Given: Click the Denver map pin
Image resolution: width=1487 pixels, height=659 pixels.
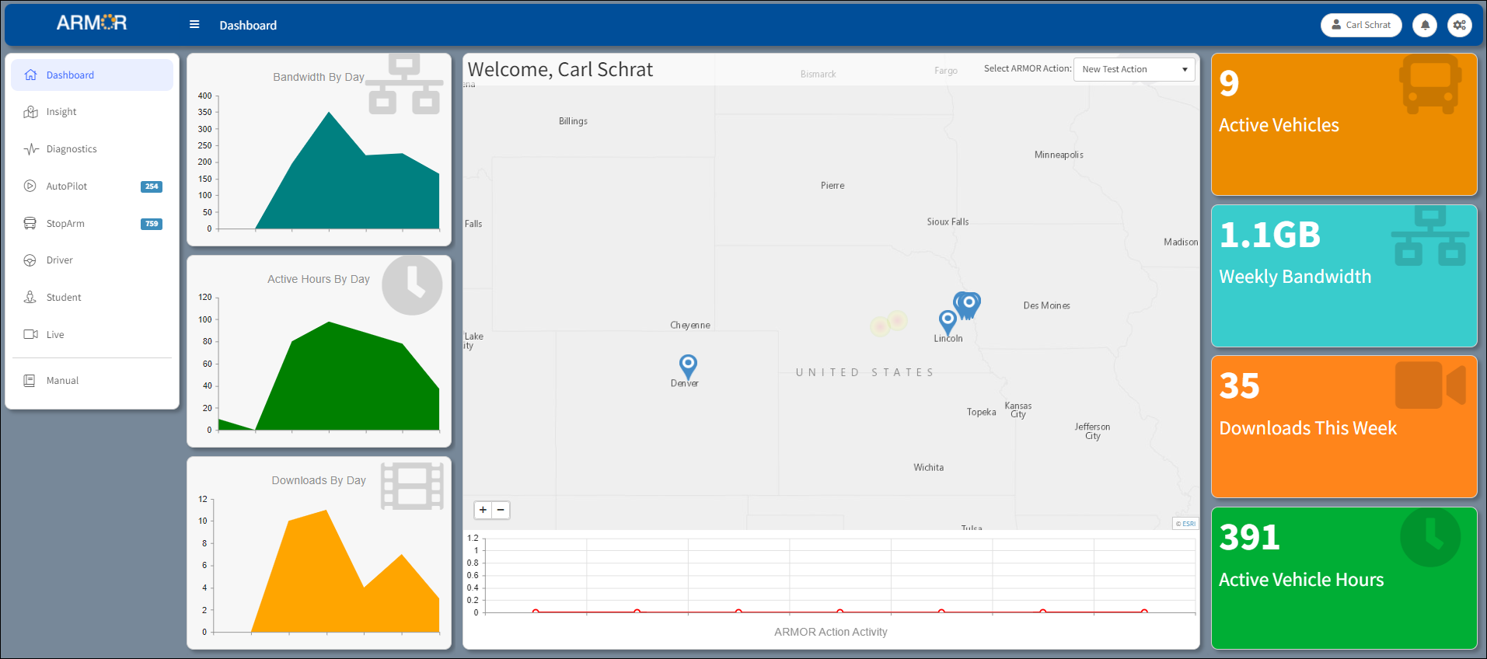Looking at the screenshot, I should [688, 367].
